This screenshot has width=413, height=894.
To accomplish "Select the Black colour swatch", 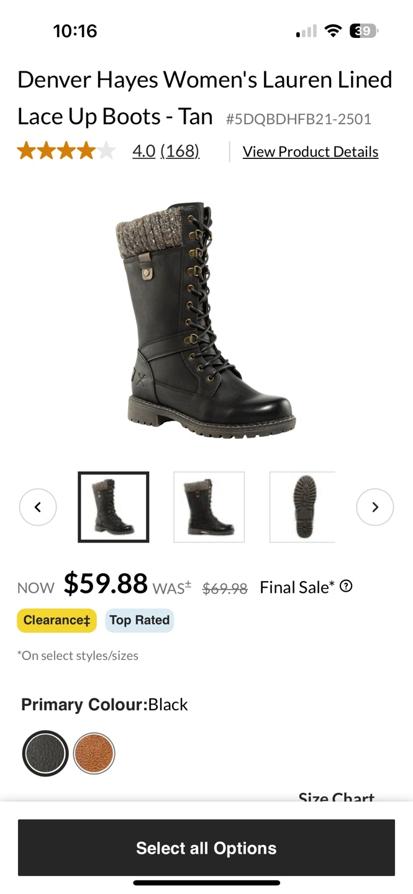I will click(x=45, y=753).
